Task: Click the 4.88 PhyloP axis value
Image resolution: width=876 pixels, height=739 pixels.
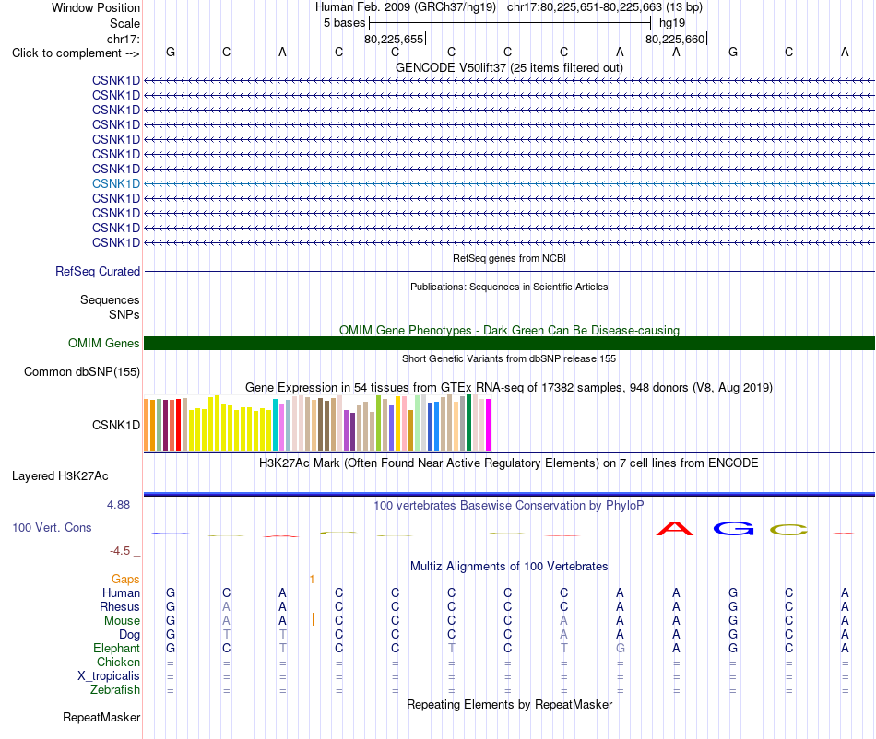Action: (x=118, y=505)
